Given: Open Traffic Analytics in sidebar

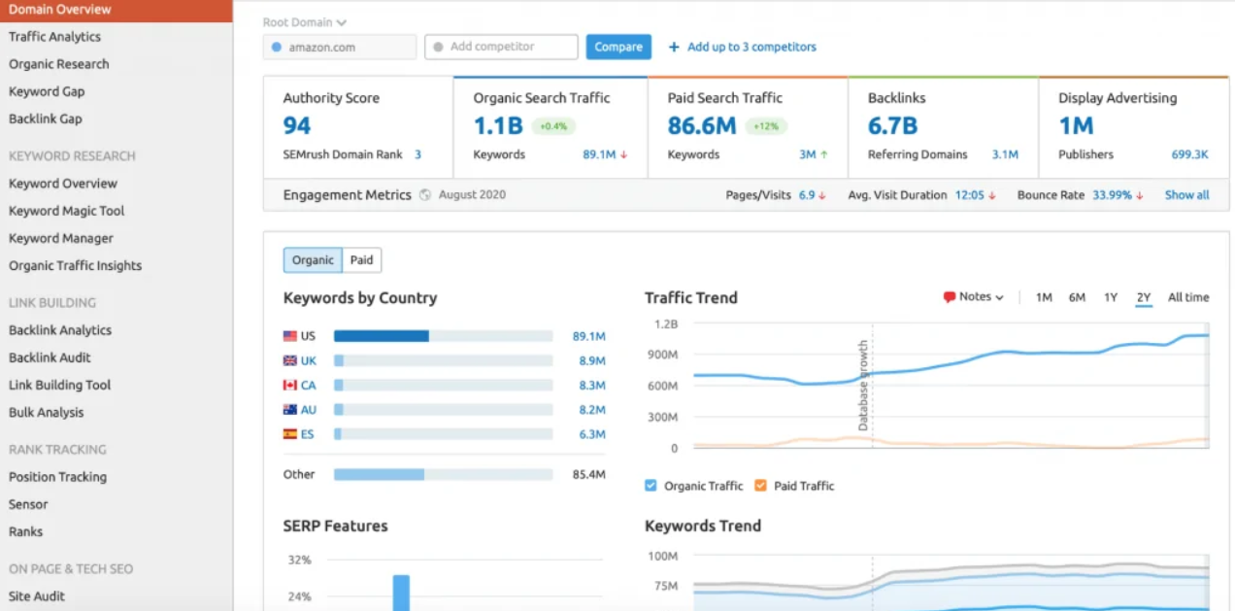Looking at the screenshot, I should coord(54,37).
